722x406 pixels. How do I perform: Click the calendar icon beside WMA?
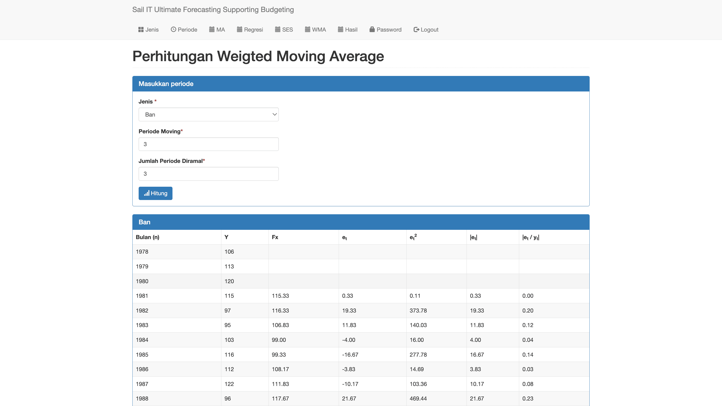click(307, 29)
